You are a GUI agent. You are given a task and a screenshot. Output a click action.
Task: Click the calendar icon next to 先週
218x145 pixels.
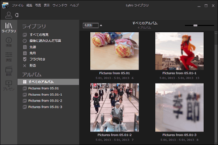(25, 47)
